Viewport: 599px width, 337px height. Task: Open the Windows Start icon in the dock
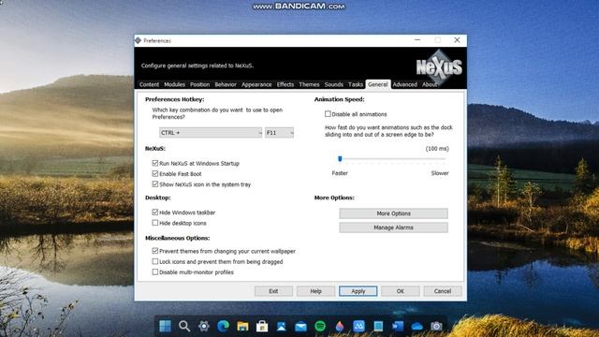165,326
